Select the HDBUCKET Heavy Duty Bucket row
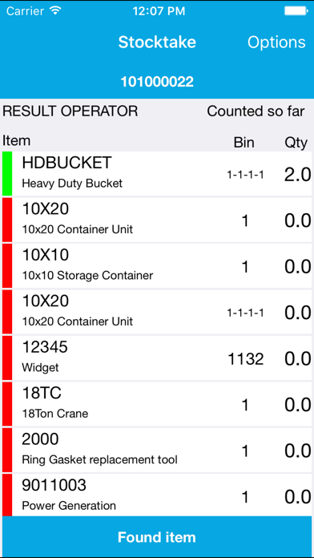Viewport: 314px width, 558px height. pos(157,174)
